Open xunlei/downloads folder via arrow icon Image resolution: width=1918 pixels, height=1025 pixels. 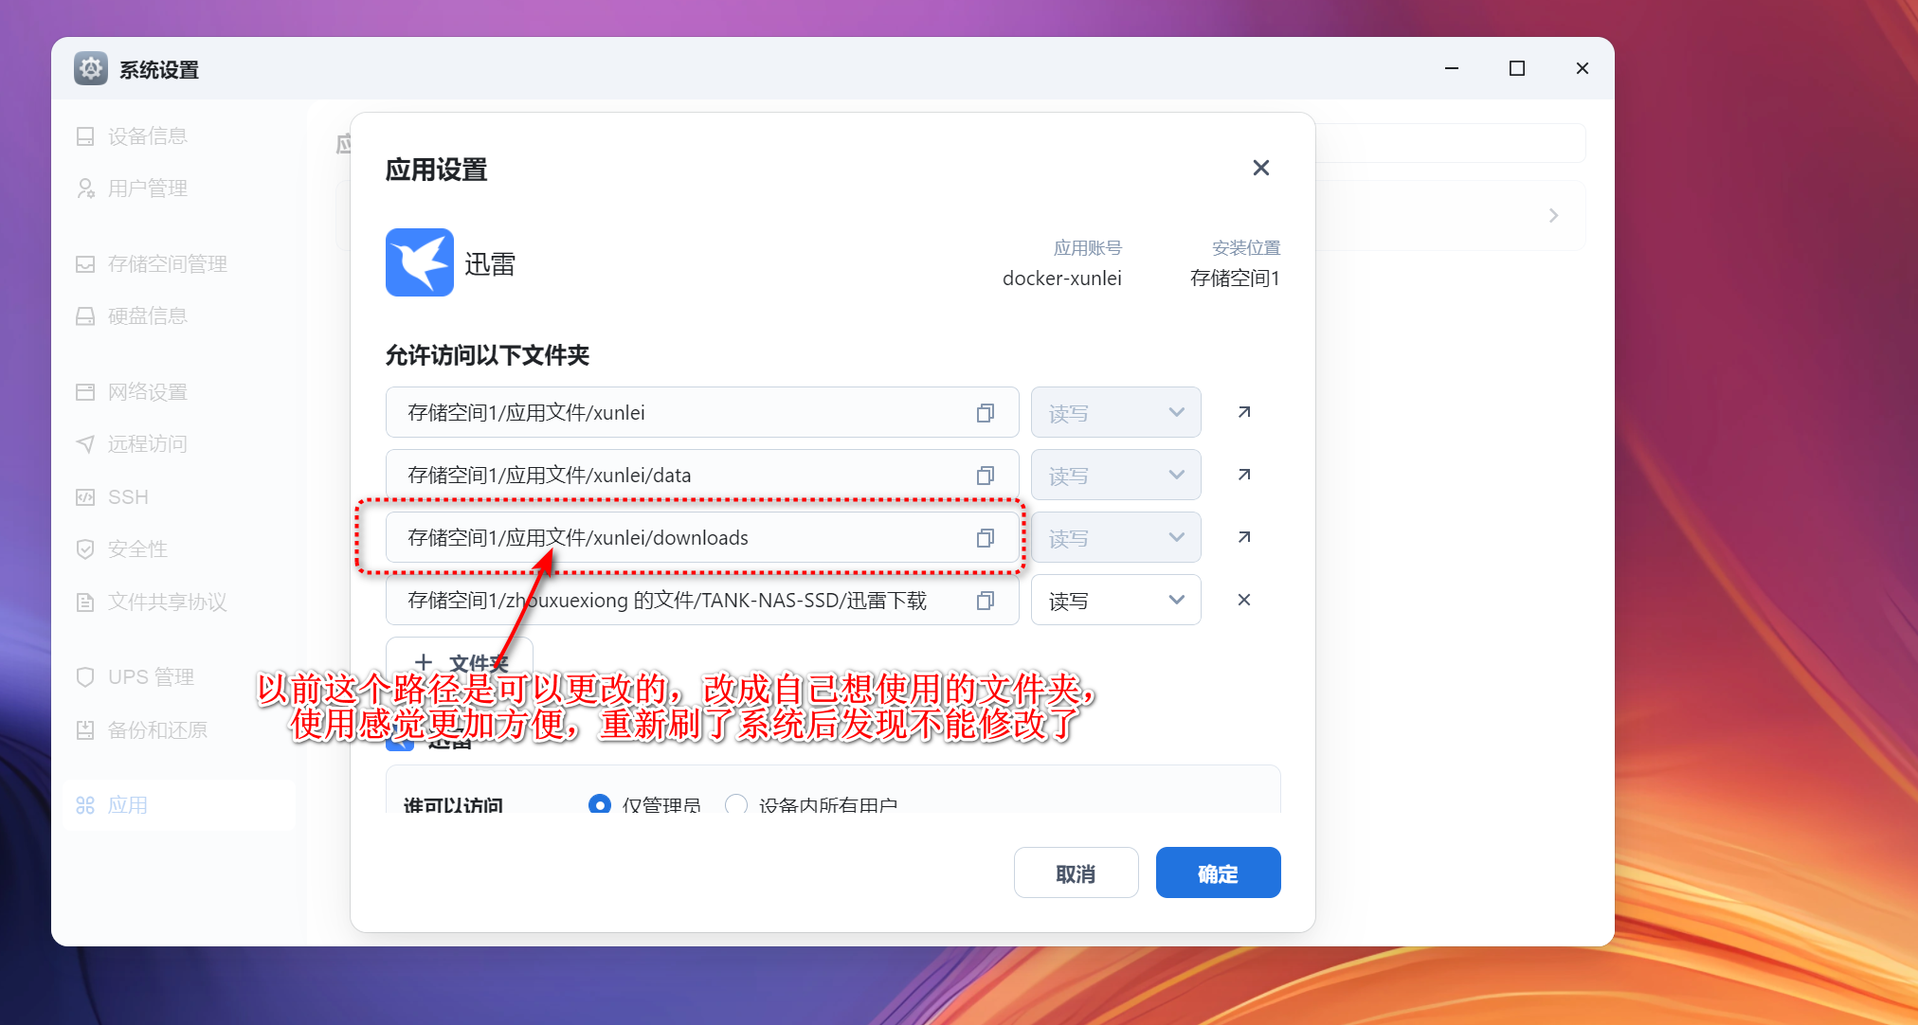click(1244, 537)
